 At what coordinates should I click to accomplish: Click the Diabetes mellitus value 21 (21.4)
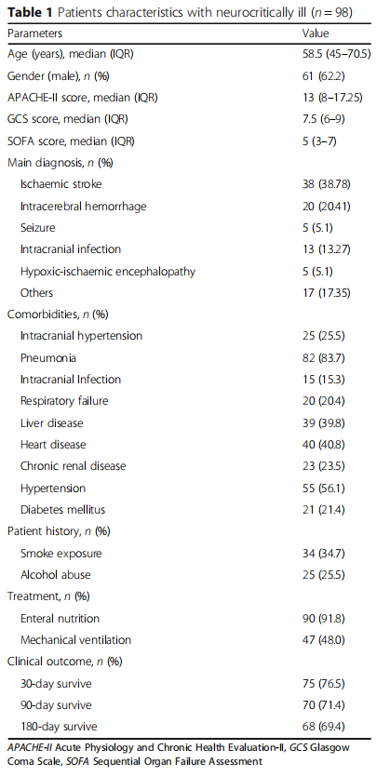[324, 510]
